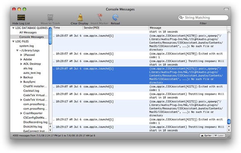Click message list scroll down arrow
This screenshot has width=241, height=153.
tap(229, 130)
